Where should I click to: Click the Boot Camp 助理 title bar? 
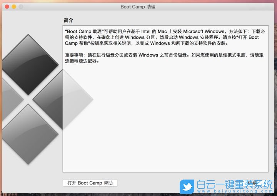[x=138, y=7]
